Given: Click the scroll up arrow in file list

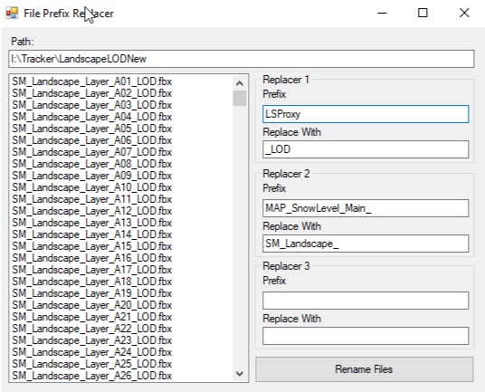Looking at the screenshot, I should pyautogui.click(x=240, y=83).
